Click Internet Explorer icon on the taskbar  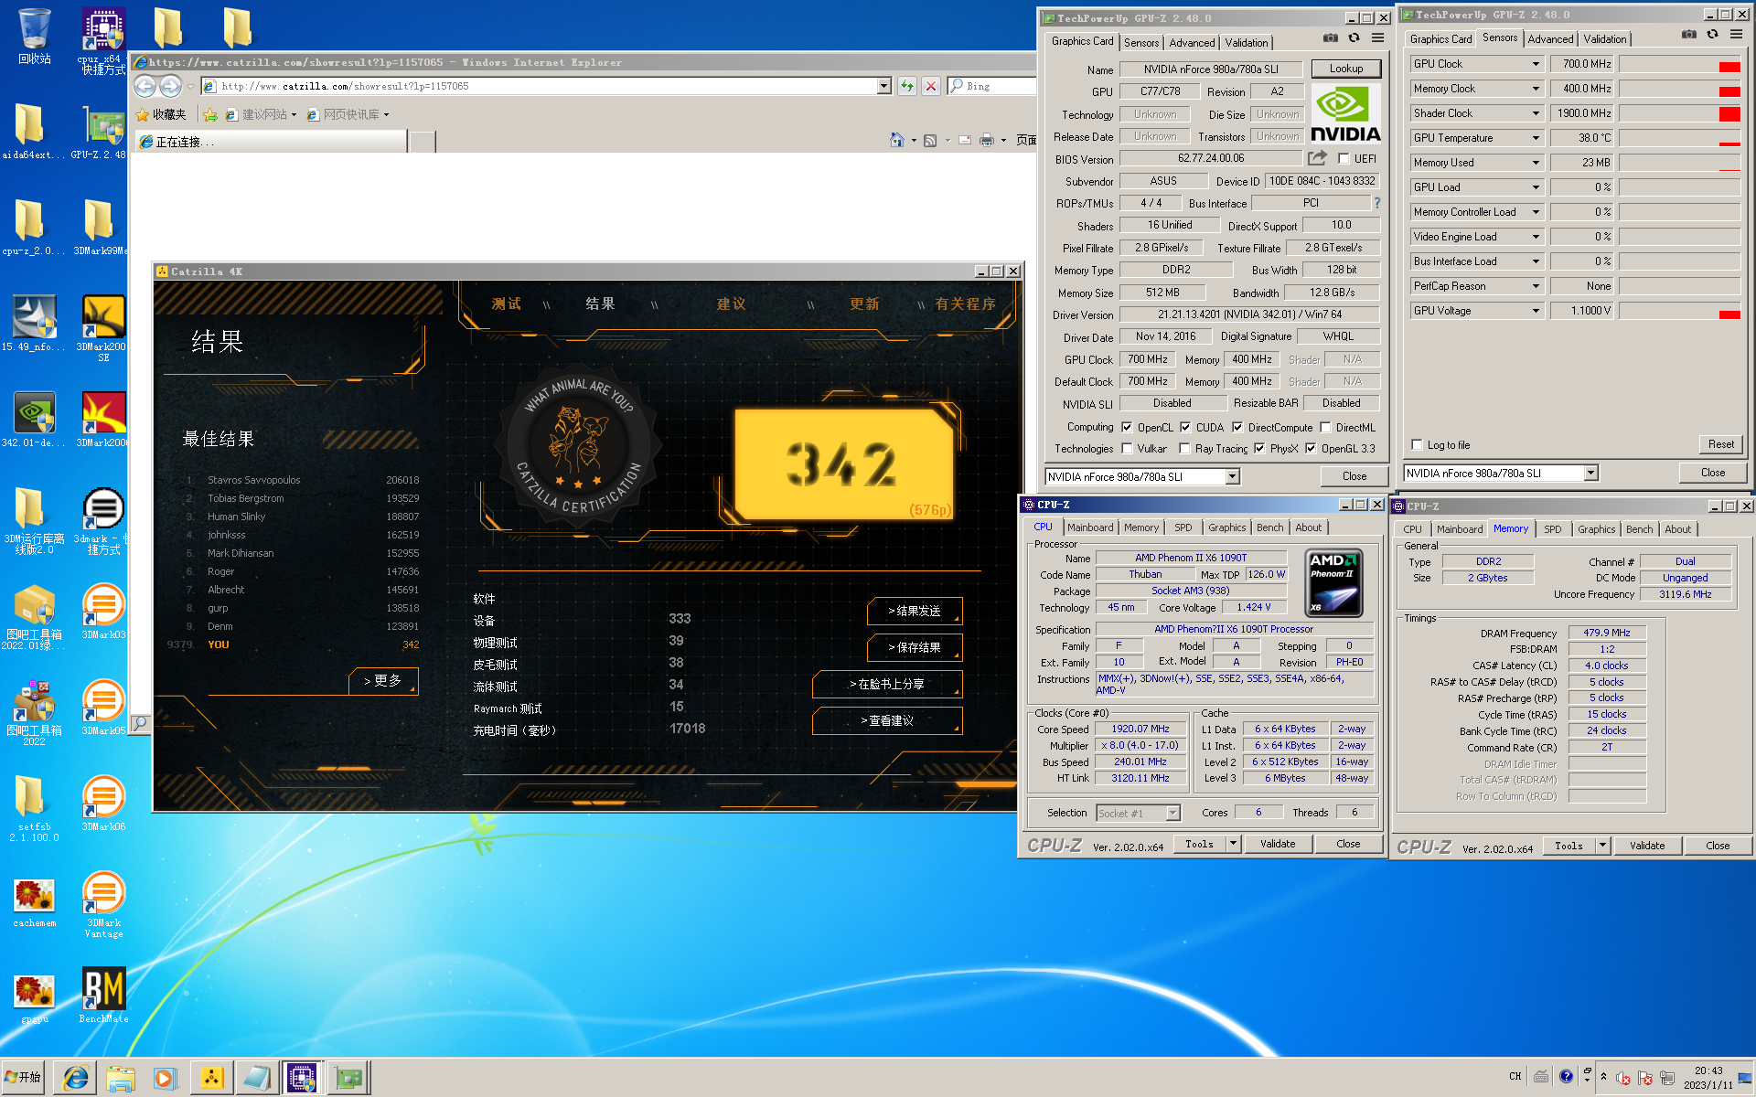(x=76, y=1078)
